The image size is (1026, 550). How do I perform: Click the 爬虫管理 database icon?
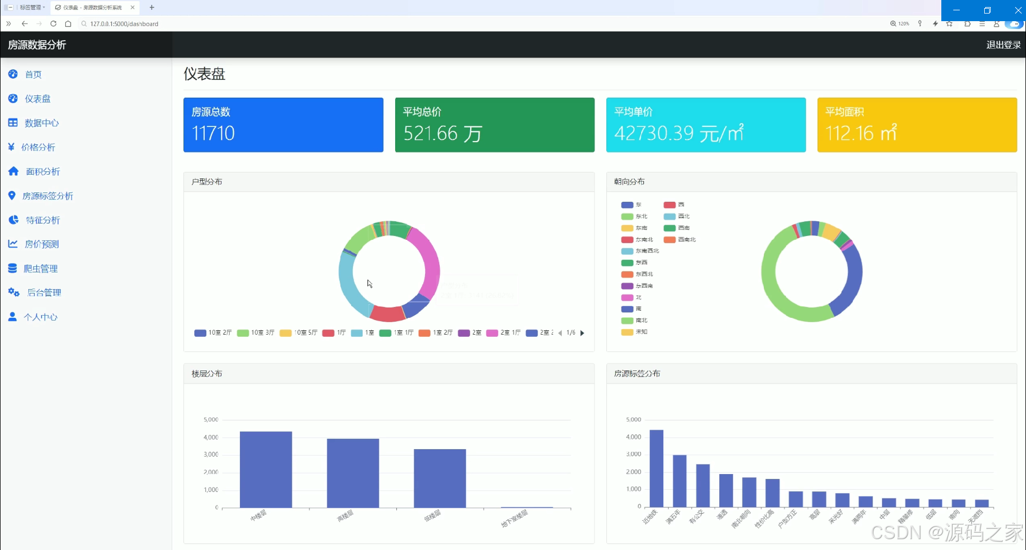(x=12, y=268)
